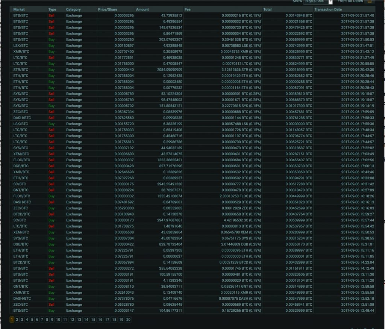The image size is (385, 329).
Task: Select amount 2943.55491330
Action: point(170,184)
